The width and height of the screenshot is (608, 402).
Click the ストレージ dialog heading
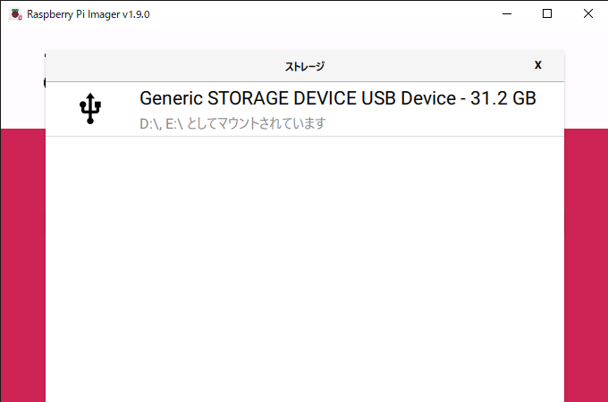(305, 67)
